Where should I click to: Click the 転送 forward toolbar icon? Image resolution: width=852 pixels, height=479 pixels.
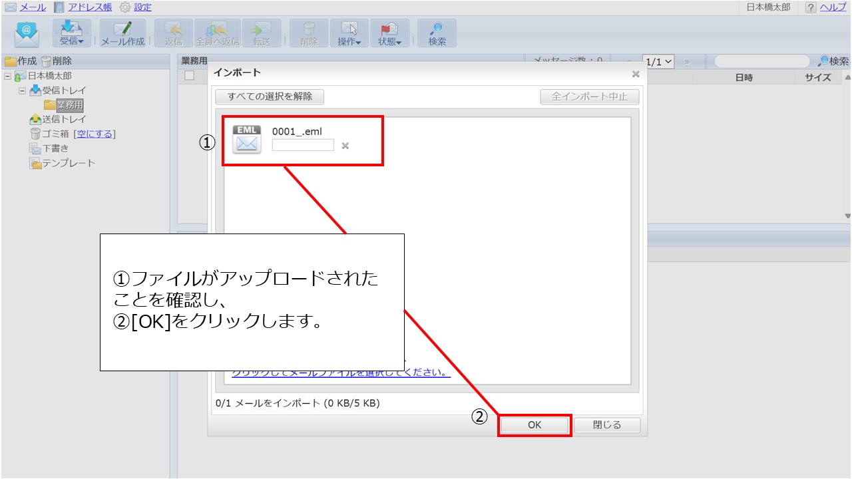tap(262, 33)
